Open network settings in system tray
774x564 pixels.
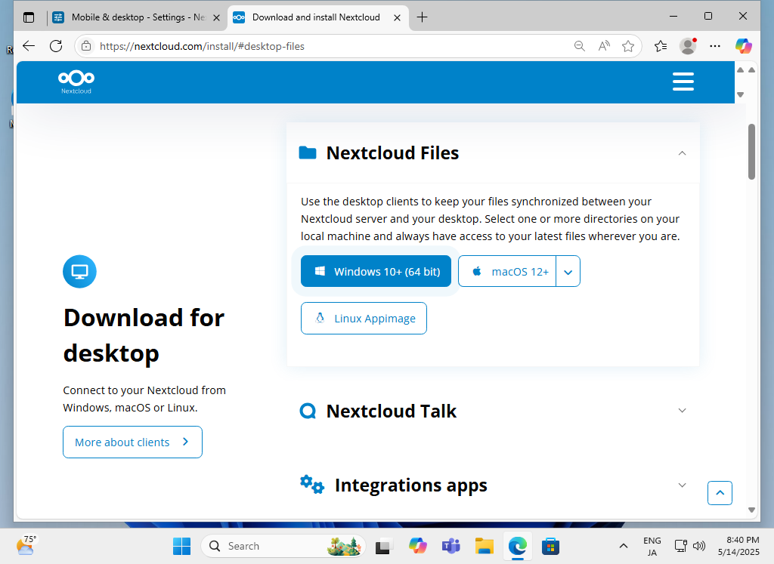tap(681, 546)
